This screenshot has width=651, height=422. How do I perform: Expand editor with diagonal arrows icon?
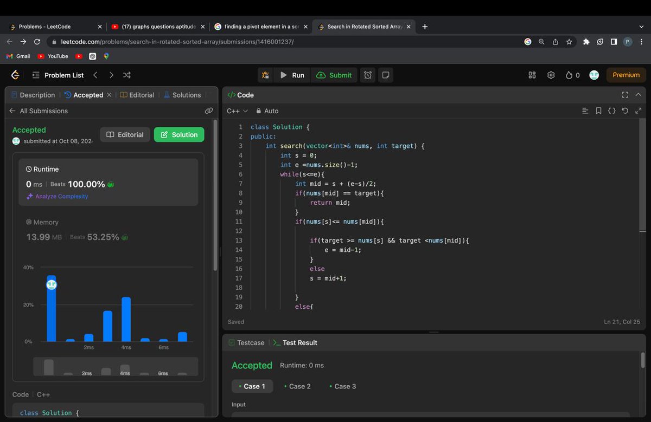638,111
